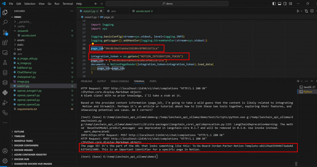The image size is (317, 167).
Task: Open the Search view in activity bar
Action: (x=5, y=22)
